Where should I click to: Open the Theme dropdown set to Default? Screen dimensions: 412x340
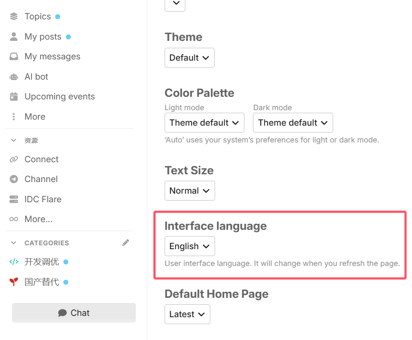[x=190, y=58]
